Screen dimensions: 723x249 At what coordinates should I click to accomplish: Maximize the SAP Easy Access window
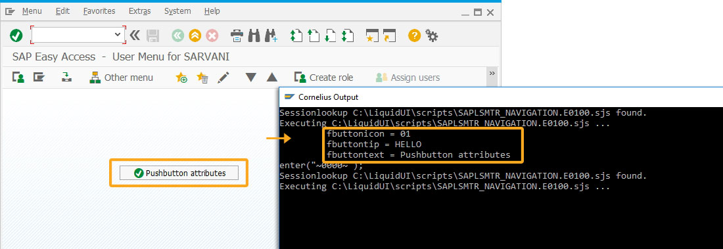pyautogui.click(x=478, y=12)
